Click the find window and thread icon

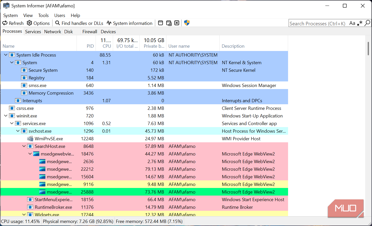(169, 23)
